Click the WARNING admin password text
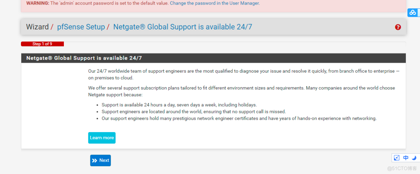The height and width of the screenshot is (174, 420). pos(98,4)
